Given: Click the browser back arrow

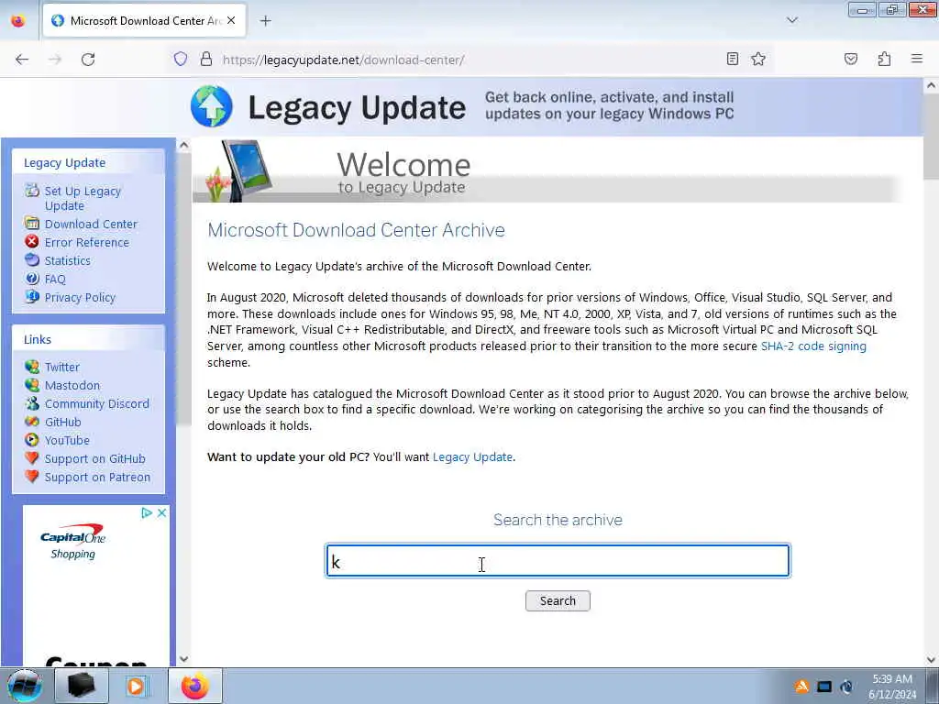Looking at the screenshot, I should pos(22,60).
